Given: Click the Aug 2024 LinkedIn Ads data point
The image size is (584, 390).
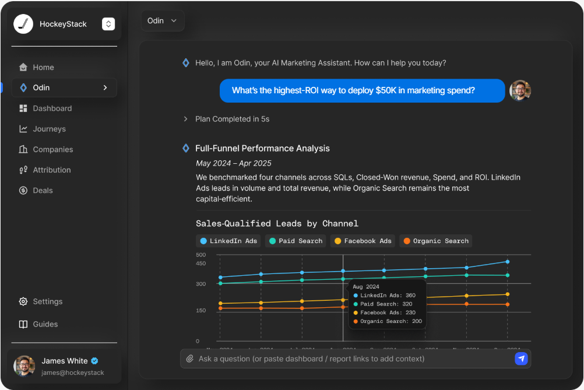Looking at the screenshot, I should tap(343, 271).
